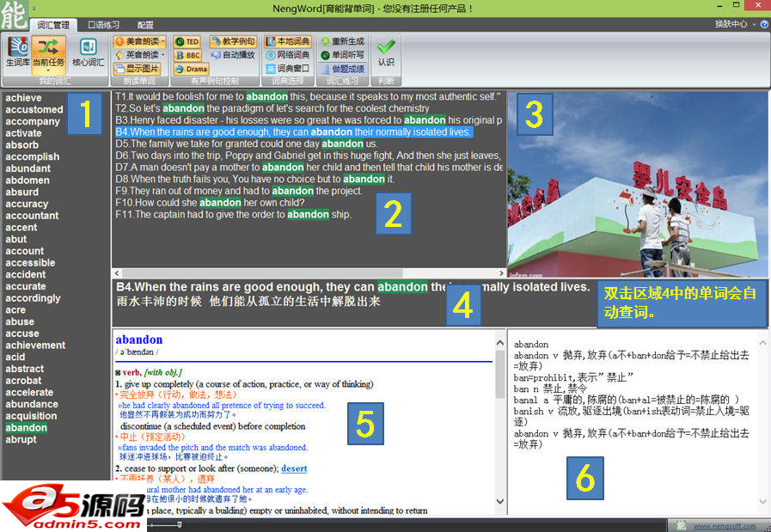Click dictionary panel scroll up arrow
Image resolution: width=771 pixels, height=532 pixels.
(x=500, y=343)
